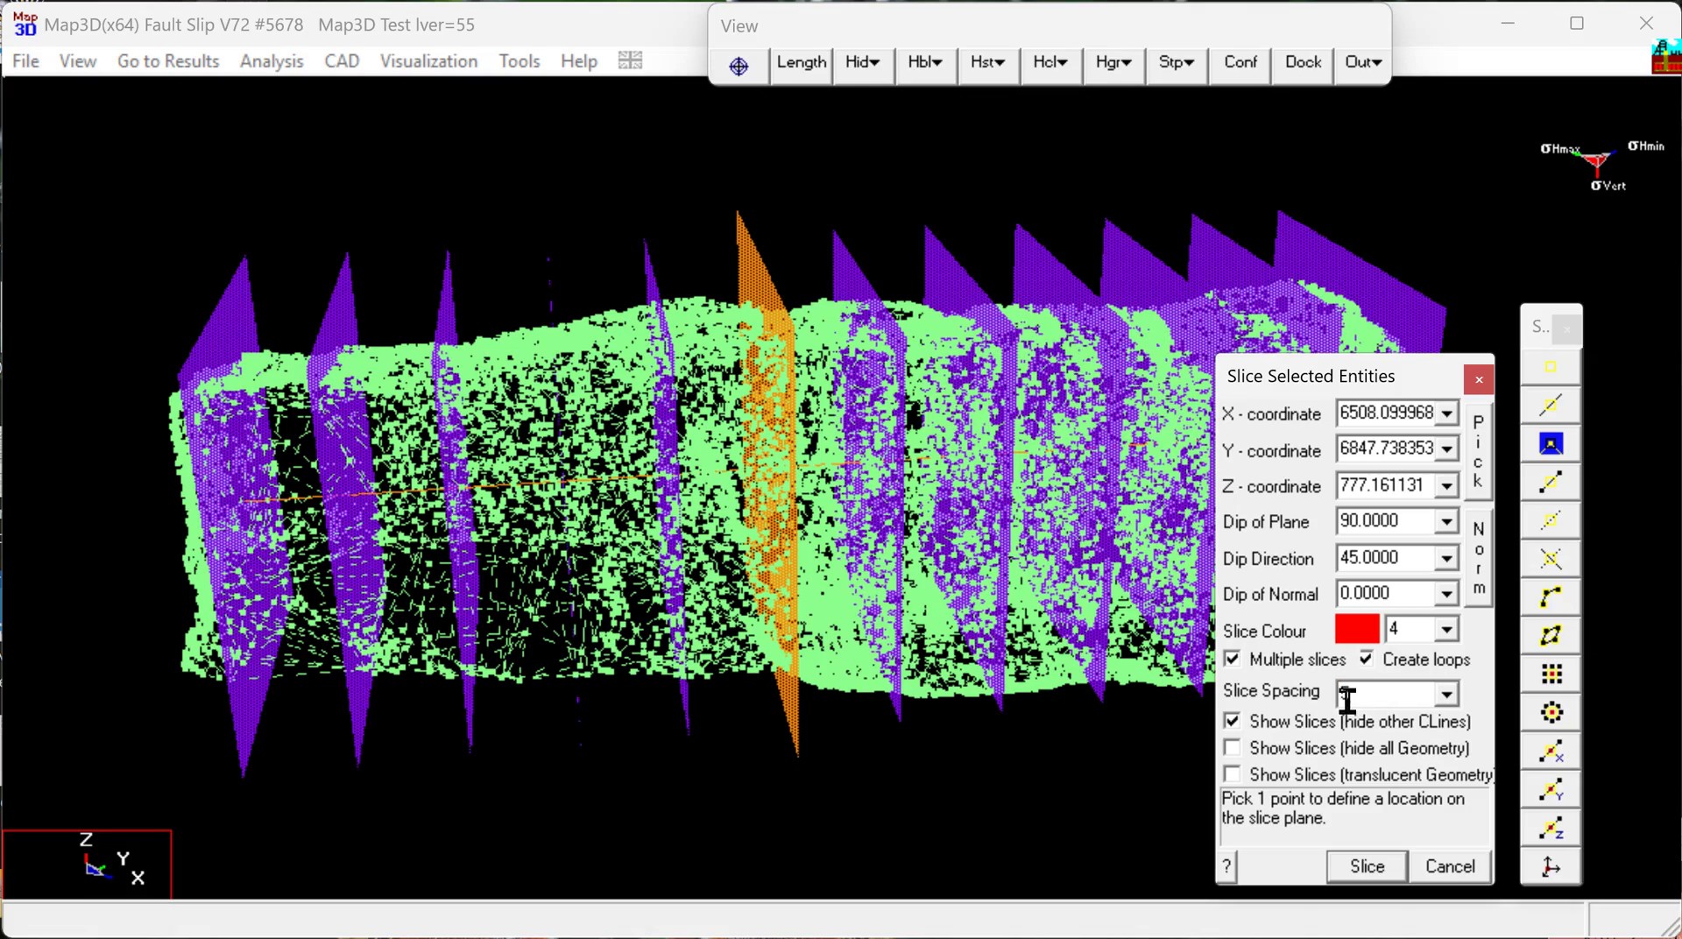The image size is (1682, 939).
Task: Click the snap-to-X axis icon
Action: click(x=1551, y=752)
